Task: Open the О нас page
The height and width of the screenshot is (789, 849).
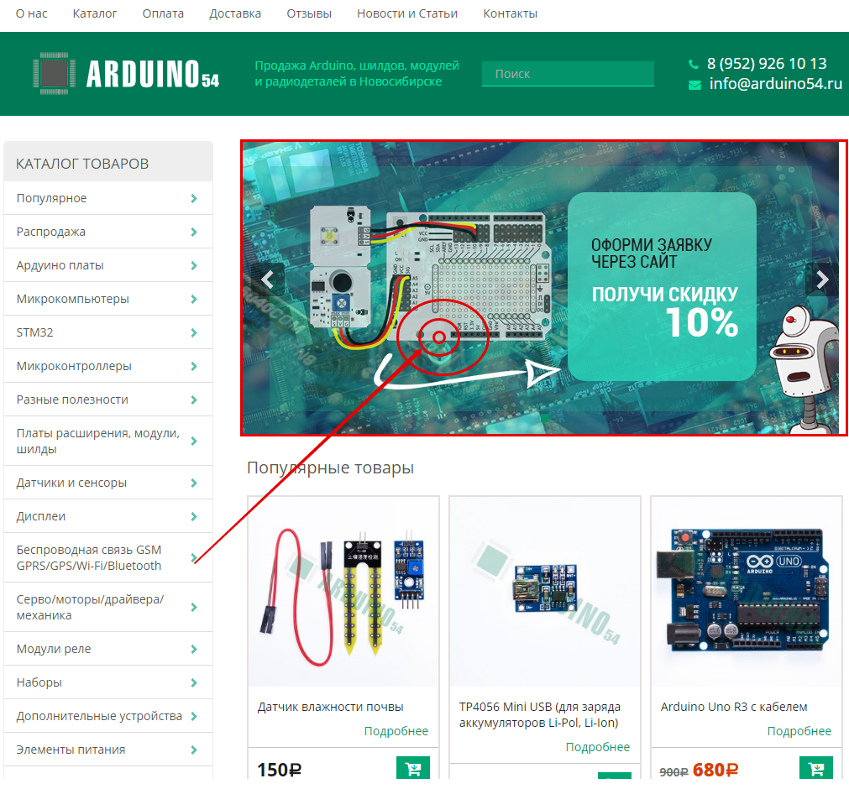Action: 31,13
